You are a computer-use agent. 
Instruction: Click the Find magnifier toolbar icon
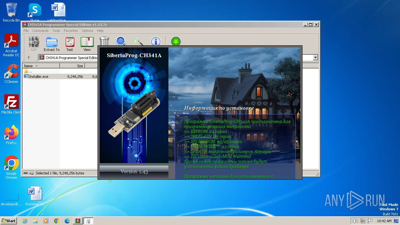pyautogui.click(x=121, y=41)
